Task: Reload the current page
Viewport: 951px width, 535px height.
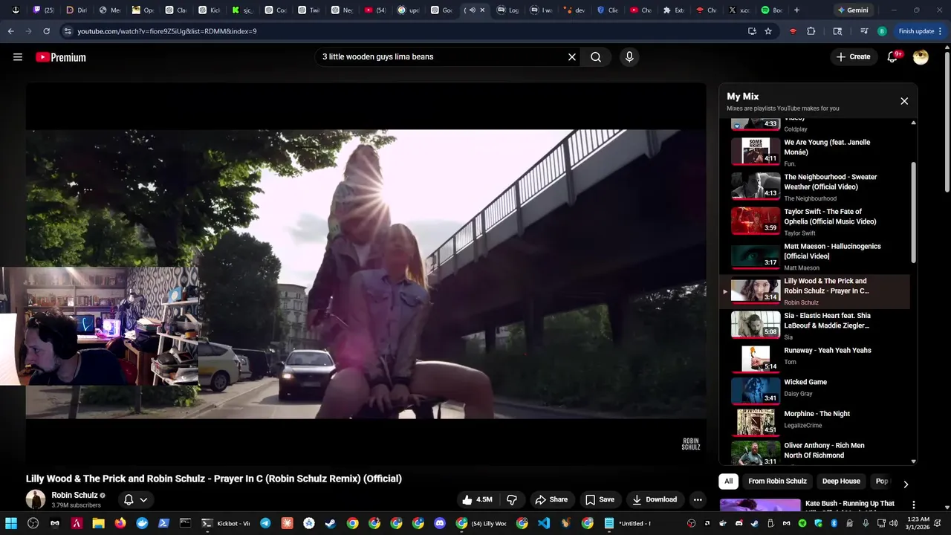Action: [x=46, y=31]
